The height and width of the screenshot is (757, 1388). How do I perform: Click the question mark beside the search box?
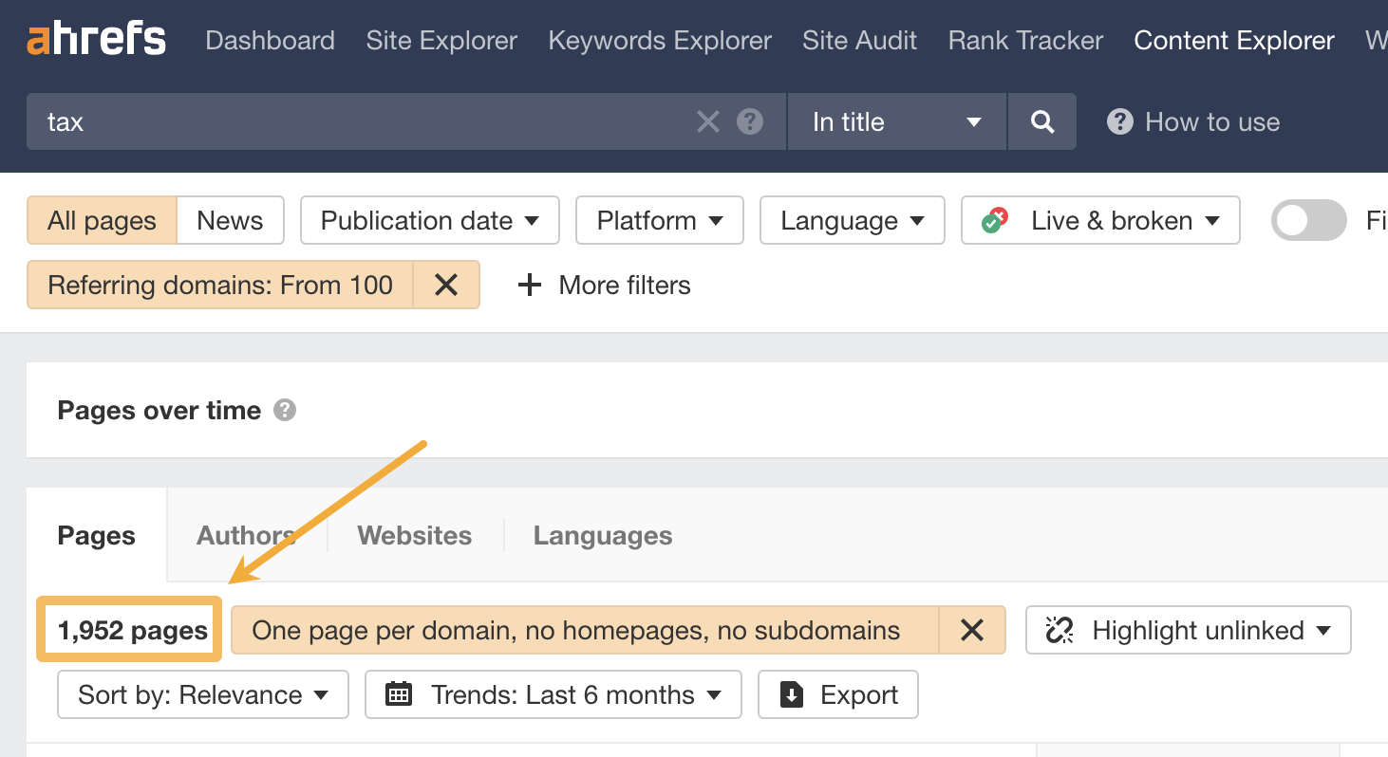(749, 121)
